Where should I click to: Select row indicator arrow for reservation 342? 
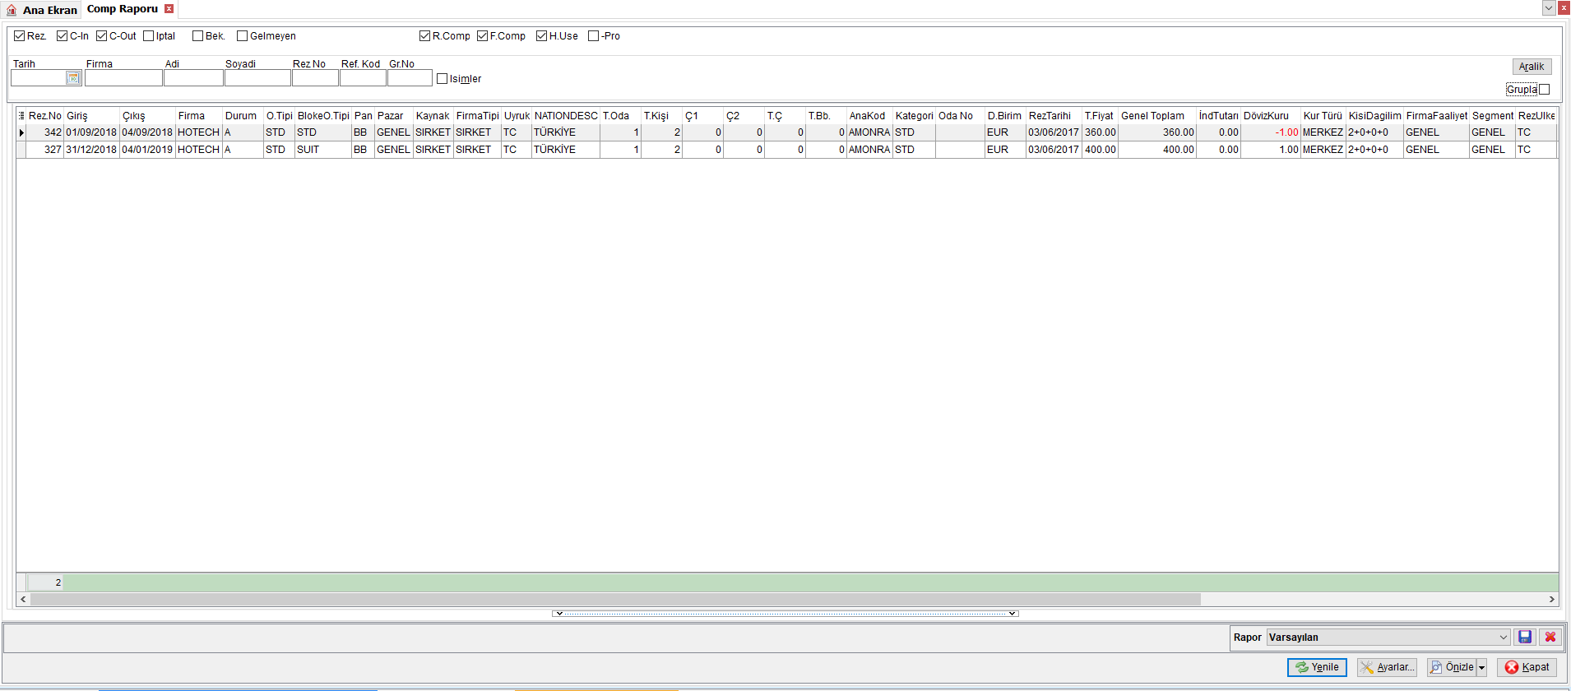point(21,132)
